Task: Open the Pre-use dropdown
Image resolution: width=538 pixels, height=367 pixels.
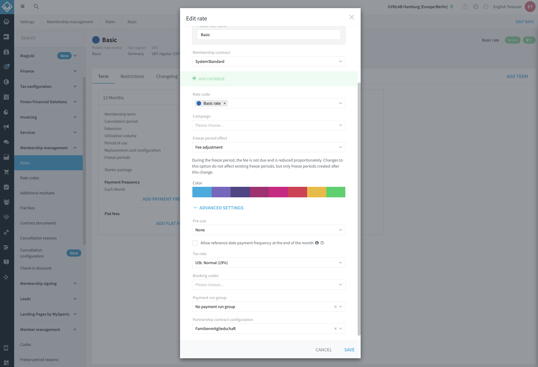Action: [269, 230]
